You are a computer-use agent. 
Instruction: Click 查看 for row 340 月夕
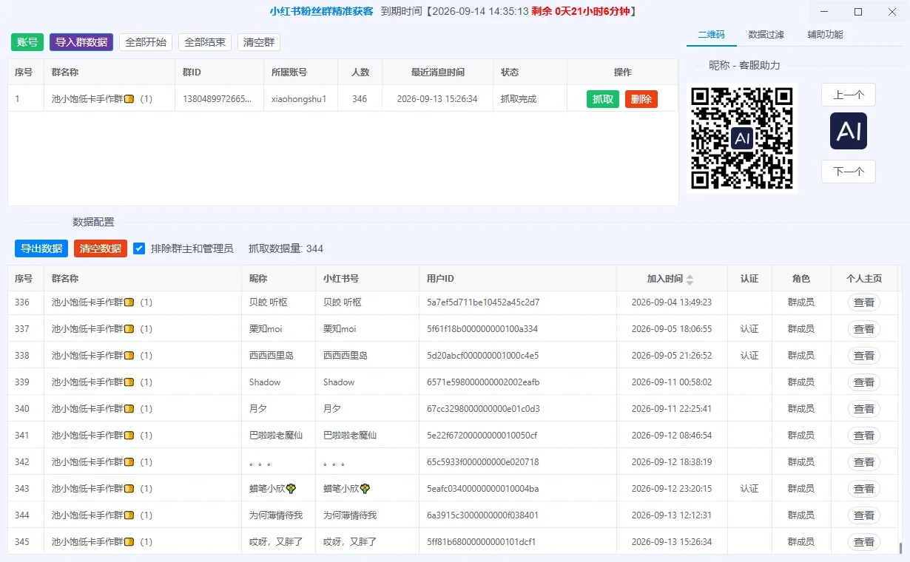coord(864,409)
